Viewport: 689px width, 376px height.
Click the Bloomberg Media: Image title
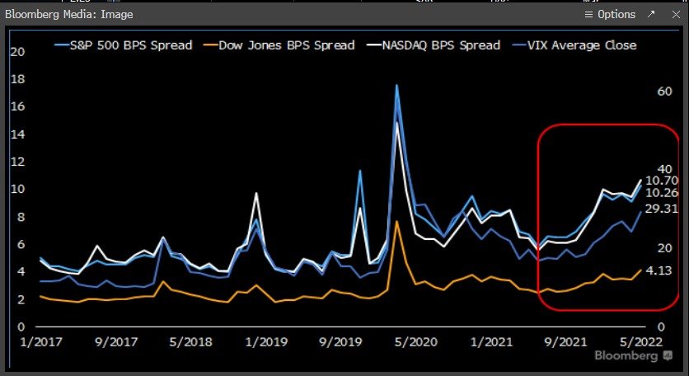(69, 15)
